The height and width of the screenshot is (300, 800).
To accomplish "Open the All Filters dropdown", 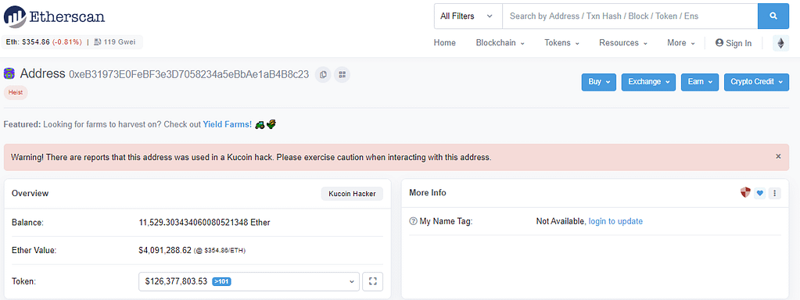I will 468,16.
